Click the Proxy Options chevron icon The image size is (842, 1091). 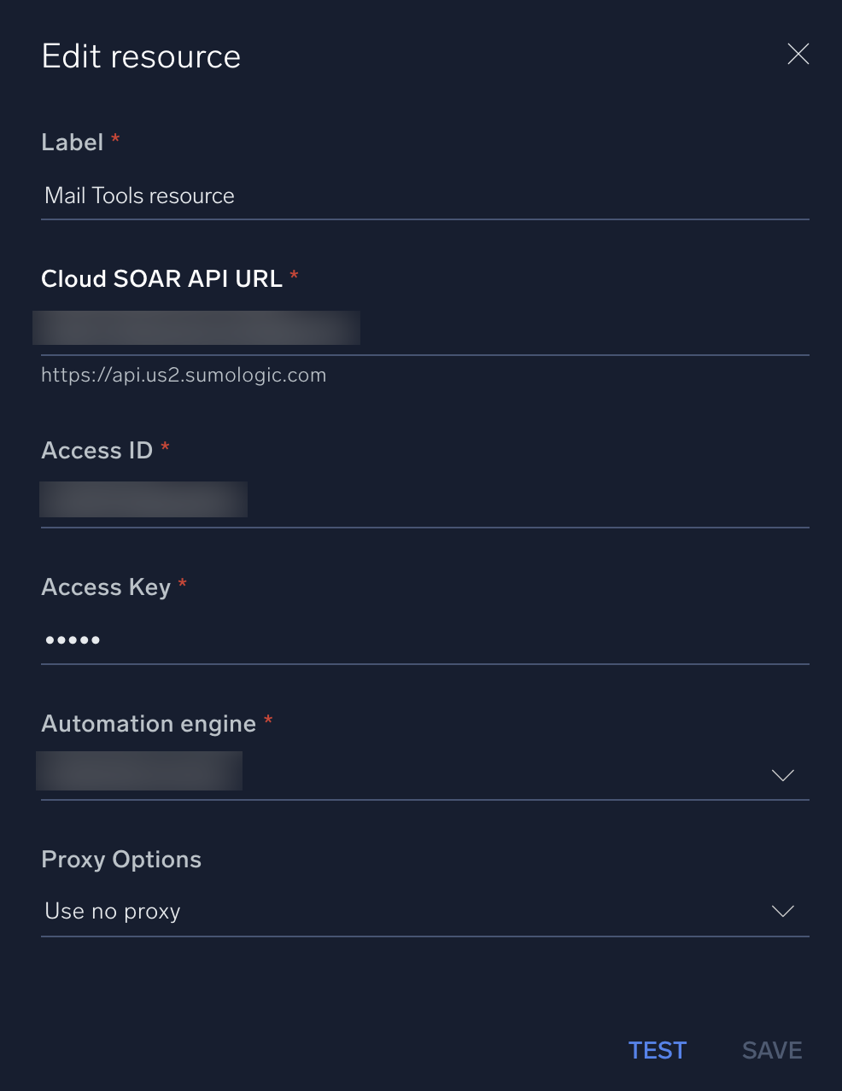pyautogui.click(x=782, y=911)
